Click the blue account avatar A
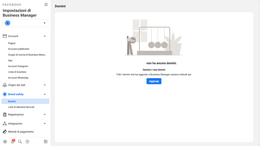The height and width of the screenshot is (146, 260). pos(7,23)
